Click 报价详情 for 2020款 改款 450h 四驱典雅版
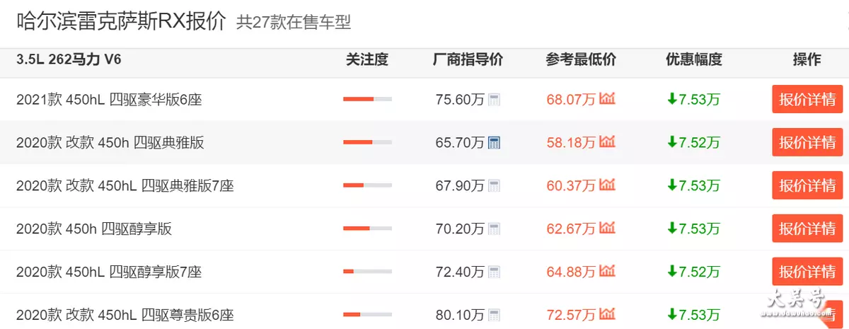849x329 pixels. (x=807, y=142)
